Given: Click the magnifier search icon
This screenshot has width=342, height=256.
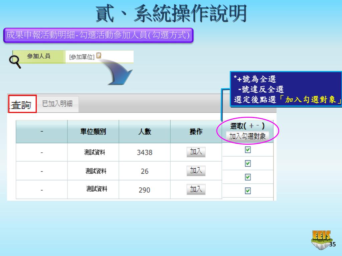Looking at the screenshot, I should [15, 62].
